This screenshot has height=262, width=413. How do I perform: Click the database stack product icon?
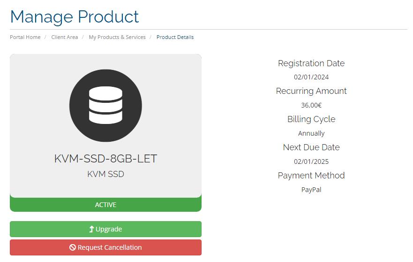[105, 105]
